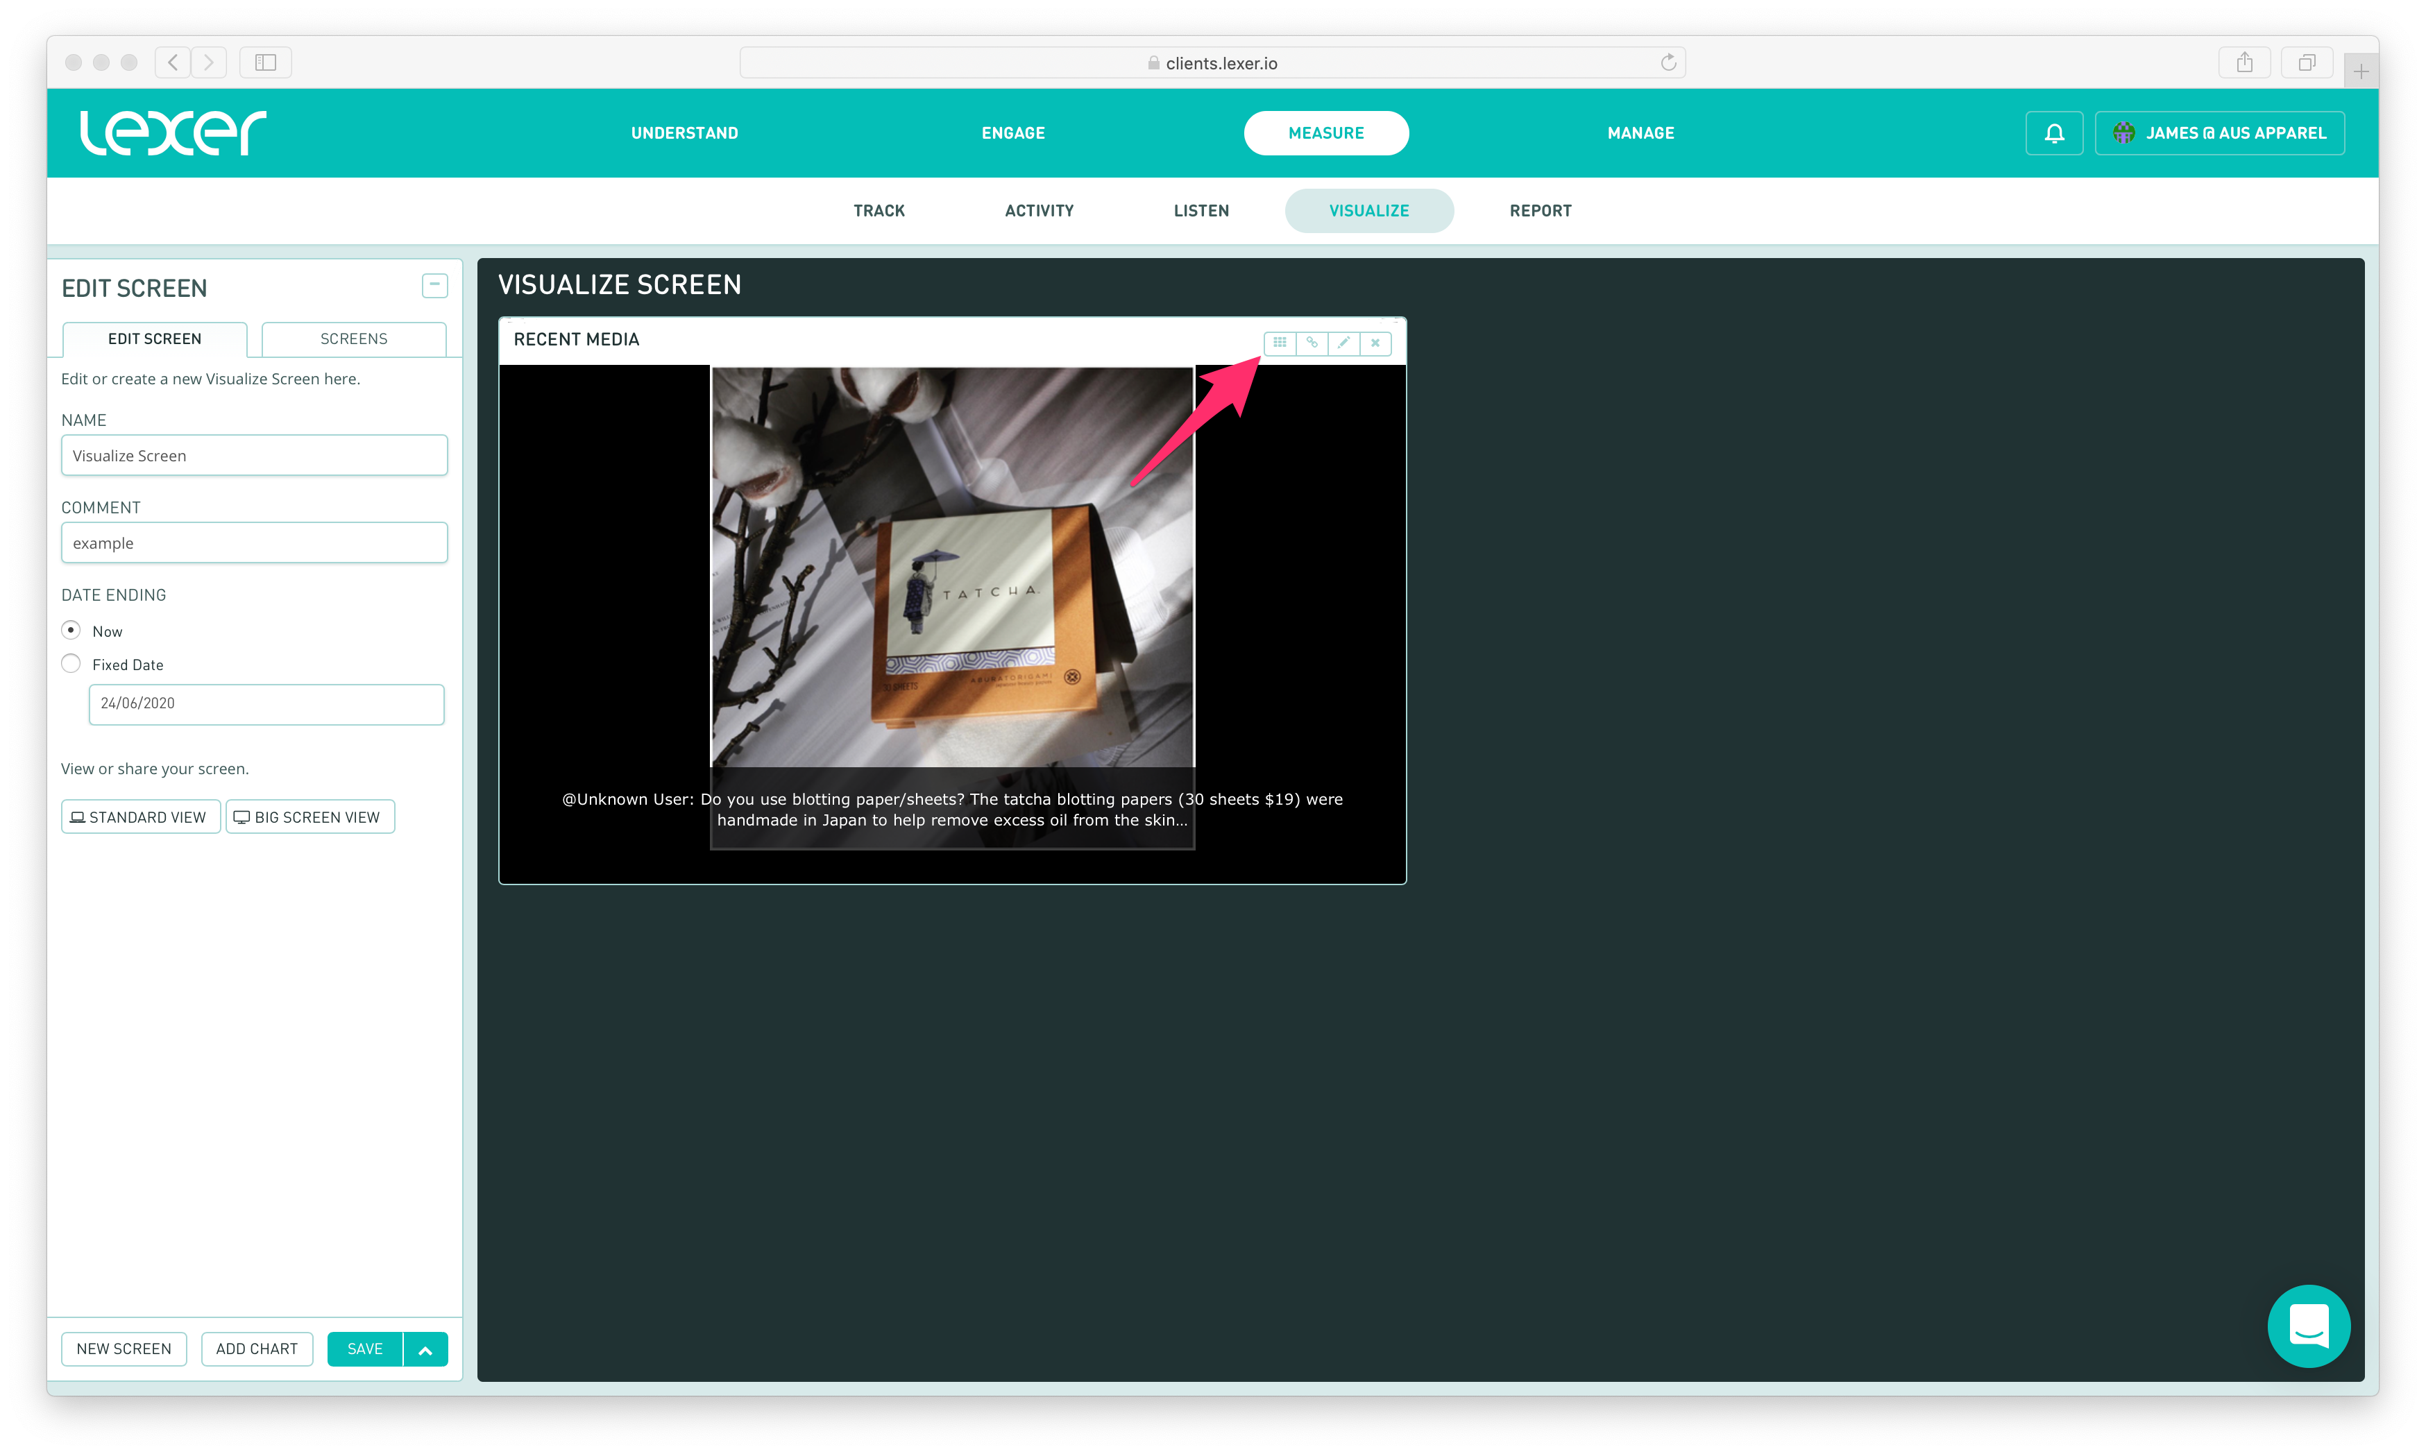This screenshot has width=2426, height=1454.
Task: Click the fixed date field showing 24/06/2020
Action: (266, 705)
